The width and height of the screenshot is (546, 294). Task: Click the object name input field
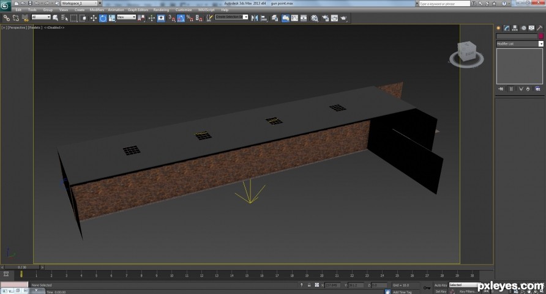[517, 36]
